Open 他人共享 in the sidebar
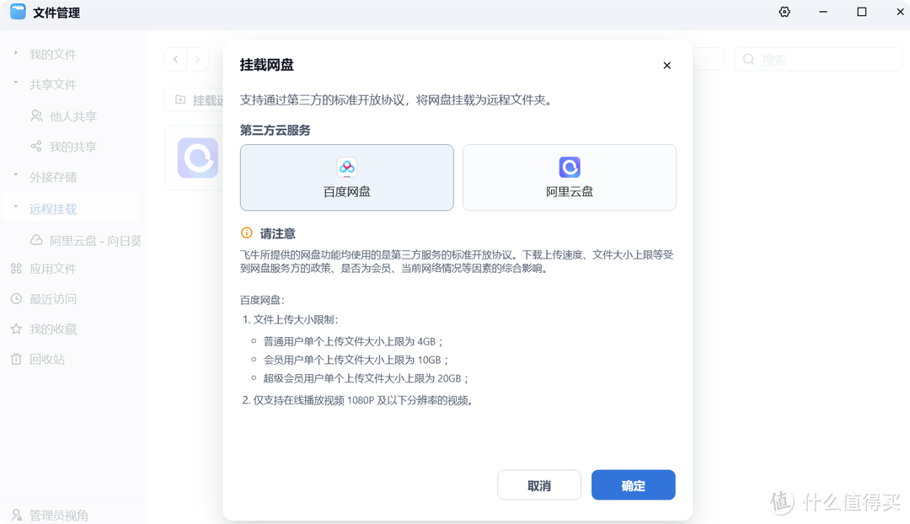The height and width of the screenshot is (524, 910). coord(72,116)
